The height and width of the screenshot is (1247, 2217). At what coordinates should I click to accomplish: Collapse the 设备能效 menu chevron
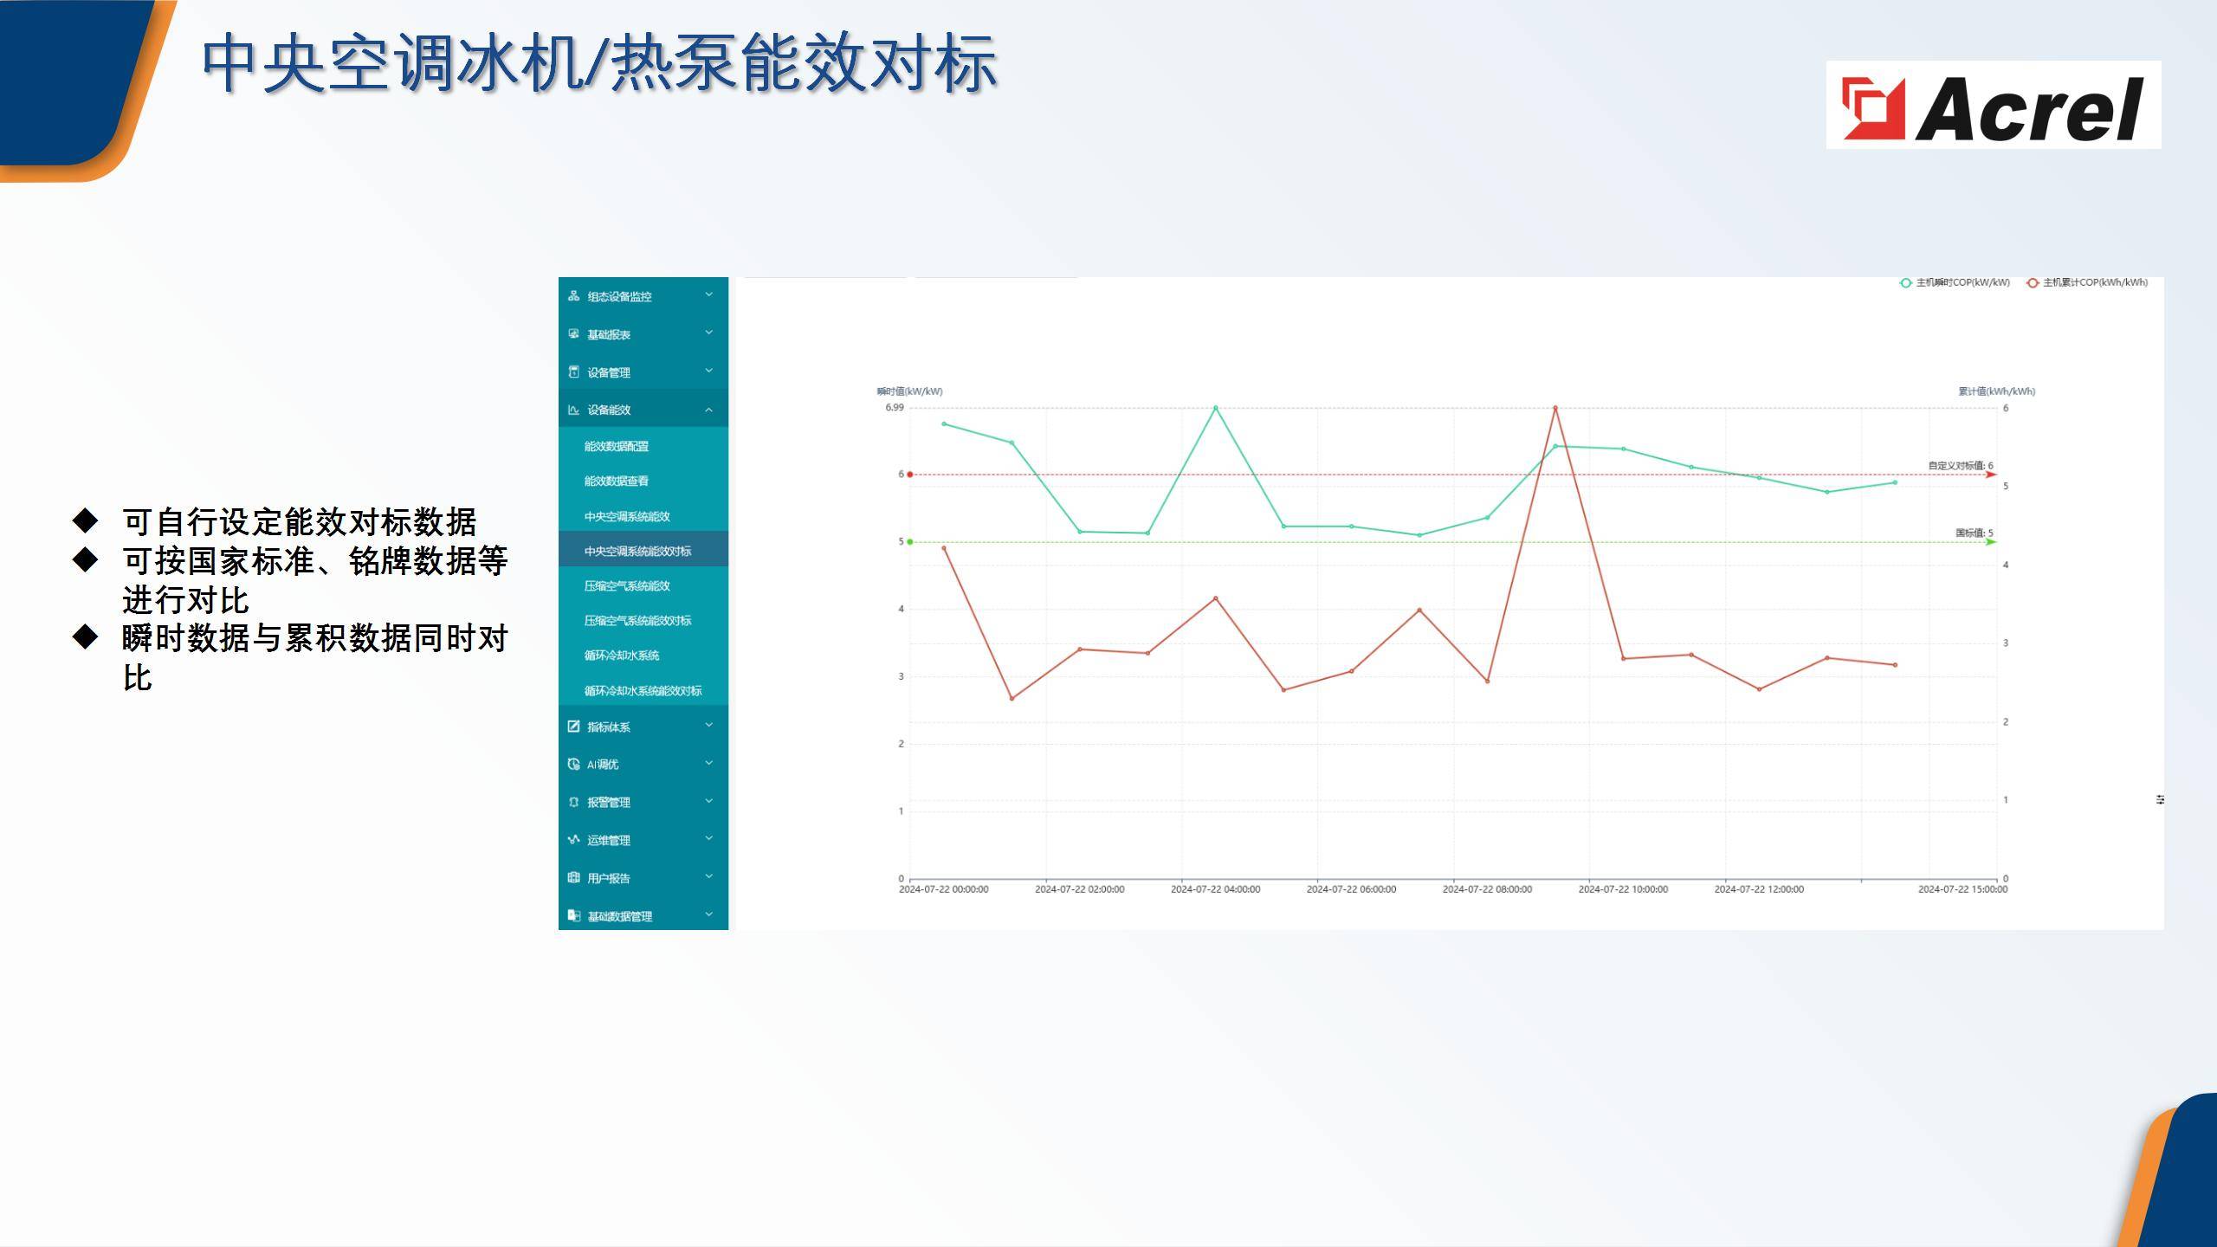pyautogui.click(x=708, y=410)
